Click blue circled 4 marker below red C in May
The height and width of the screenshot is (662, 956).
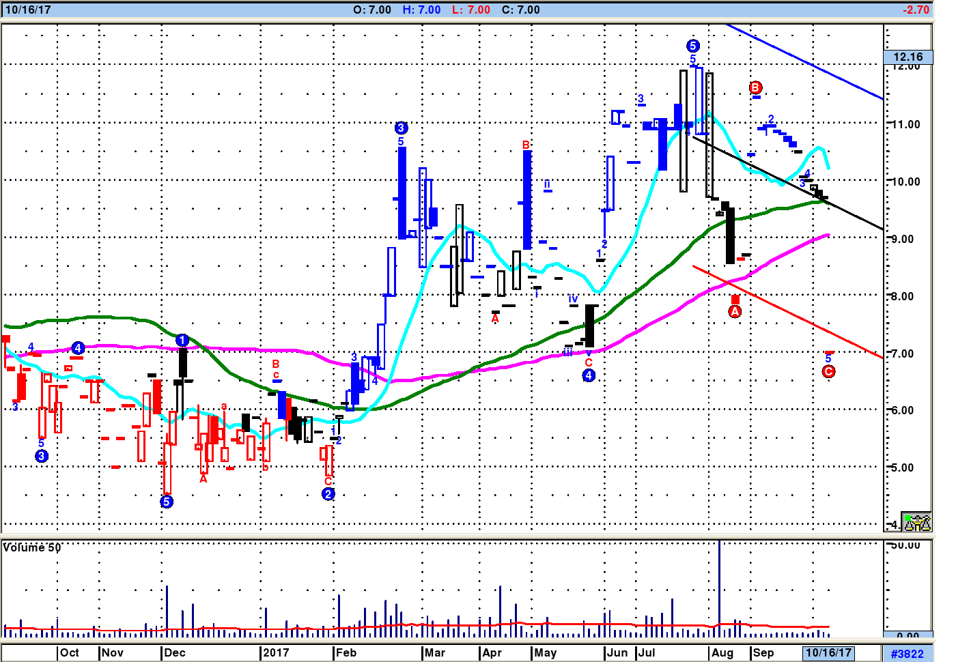(x=589, y=375)
